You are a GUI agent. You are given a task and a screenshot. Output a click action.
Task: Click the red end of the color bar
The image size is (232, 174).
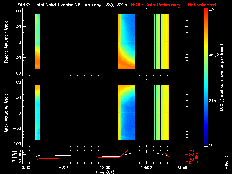206,12
